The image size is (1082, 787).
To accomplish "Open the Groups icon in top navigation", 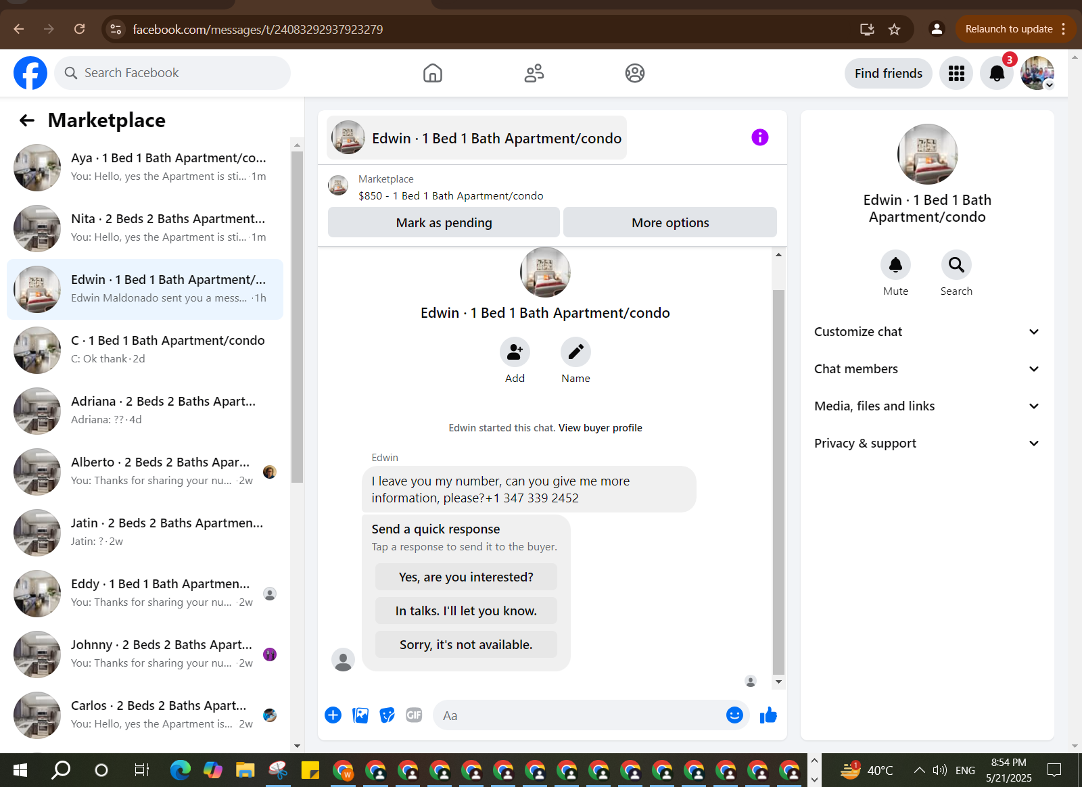I will 635,73.
